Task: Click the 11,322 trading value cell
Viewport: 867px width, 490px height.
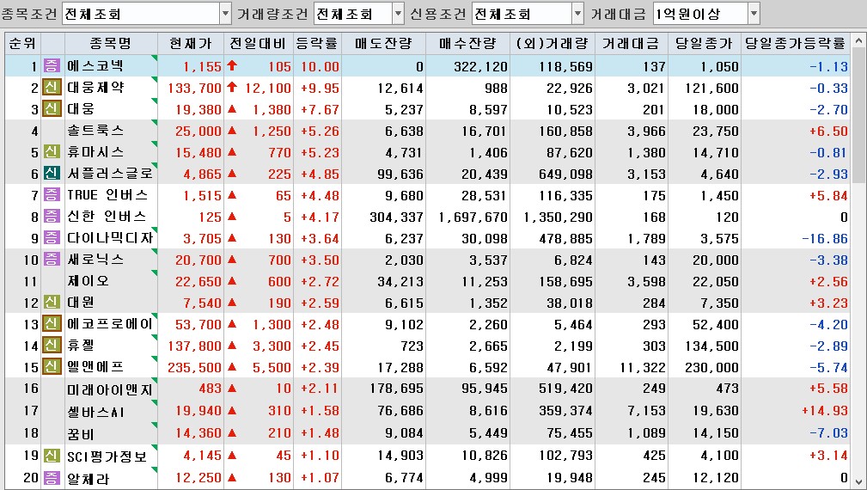Action: tap(643, 368)
